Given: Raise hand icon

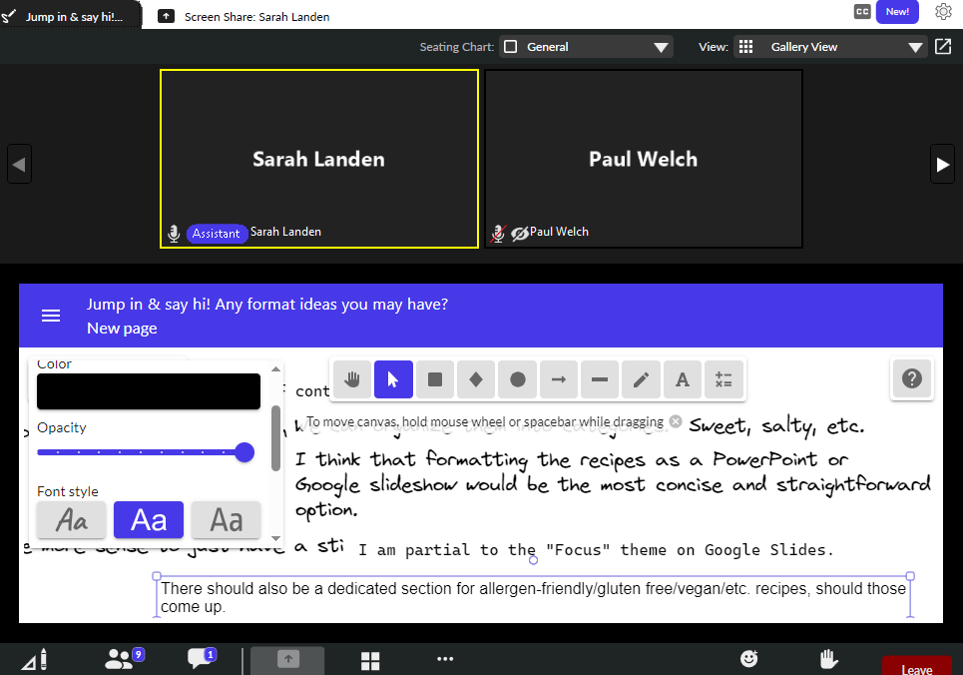Looking at the screenshot, I should (x=828, y=659).
